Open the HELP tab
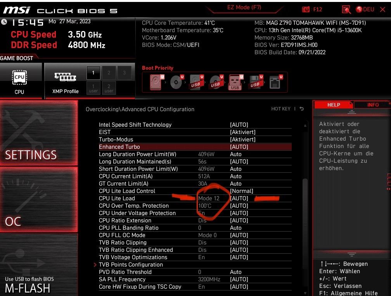The width and height of the screenshot is (391, 296). [334, 105]
